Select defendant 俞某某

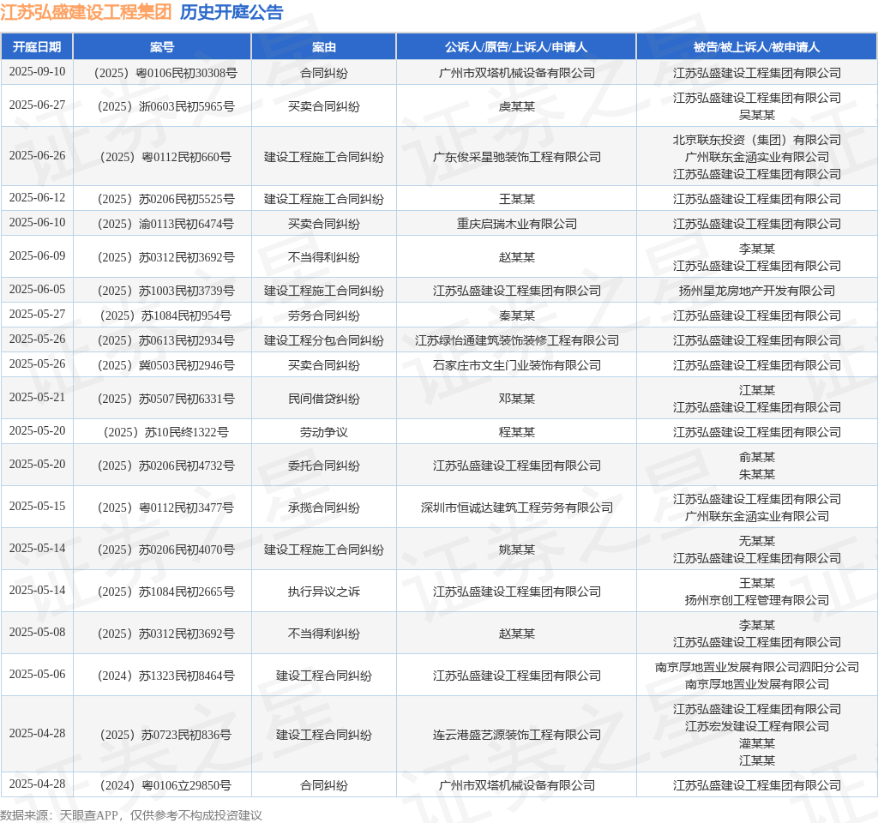(x=756, y=458)
